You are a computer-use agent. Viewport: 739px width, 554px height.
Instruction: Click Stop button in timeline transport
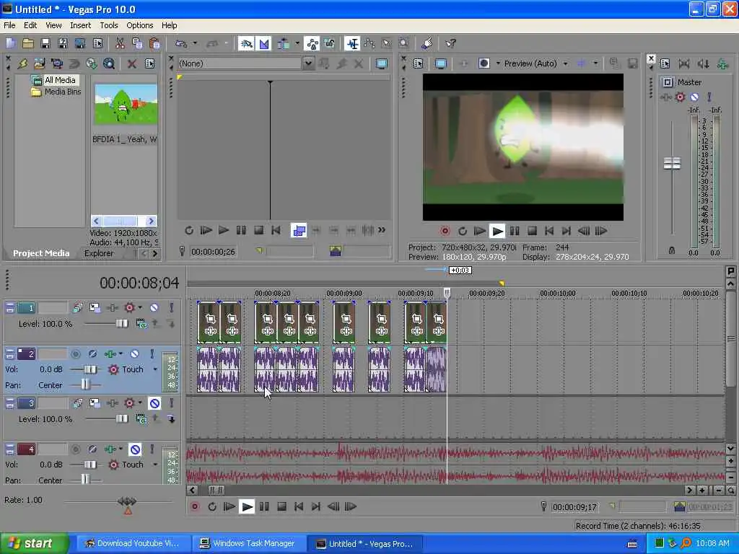(281, 506)
